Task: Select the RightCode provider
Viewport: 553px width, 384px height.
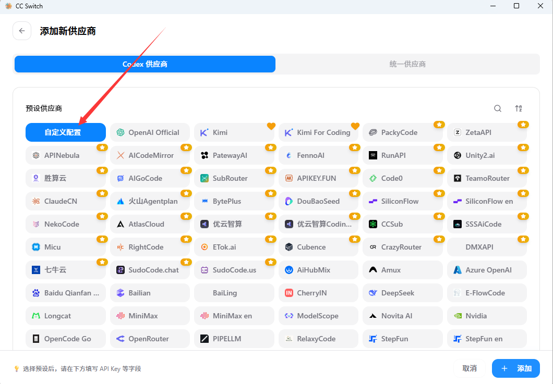Action: point(150,247)
